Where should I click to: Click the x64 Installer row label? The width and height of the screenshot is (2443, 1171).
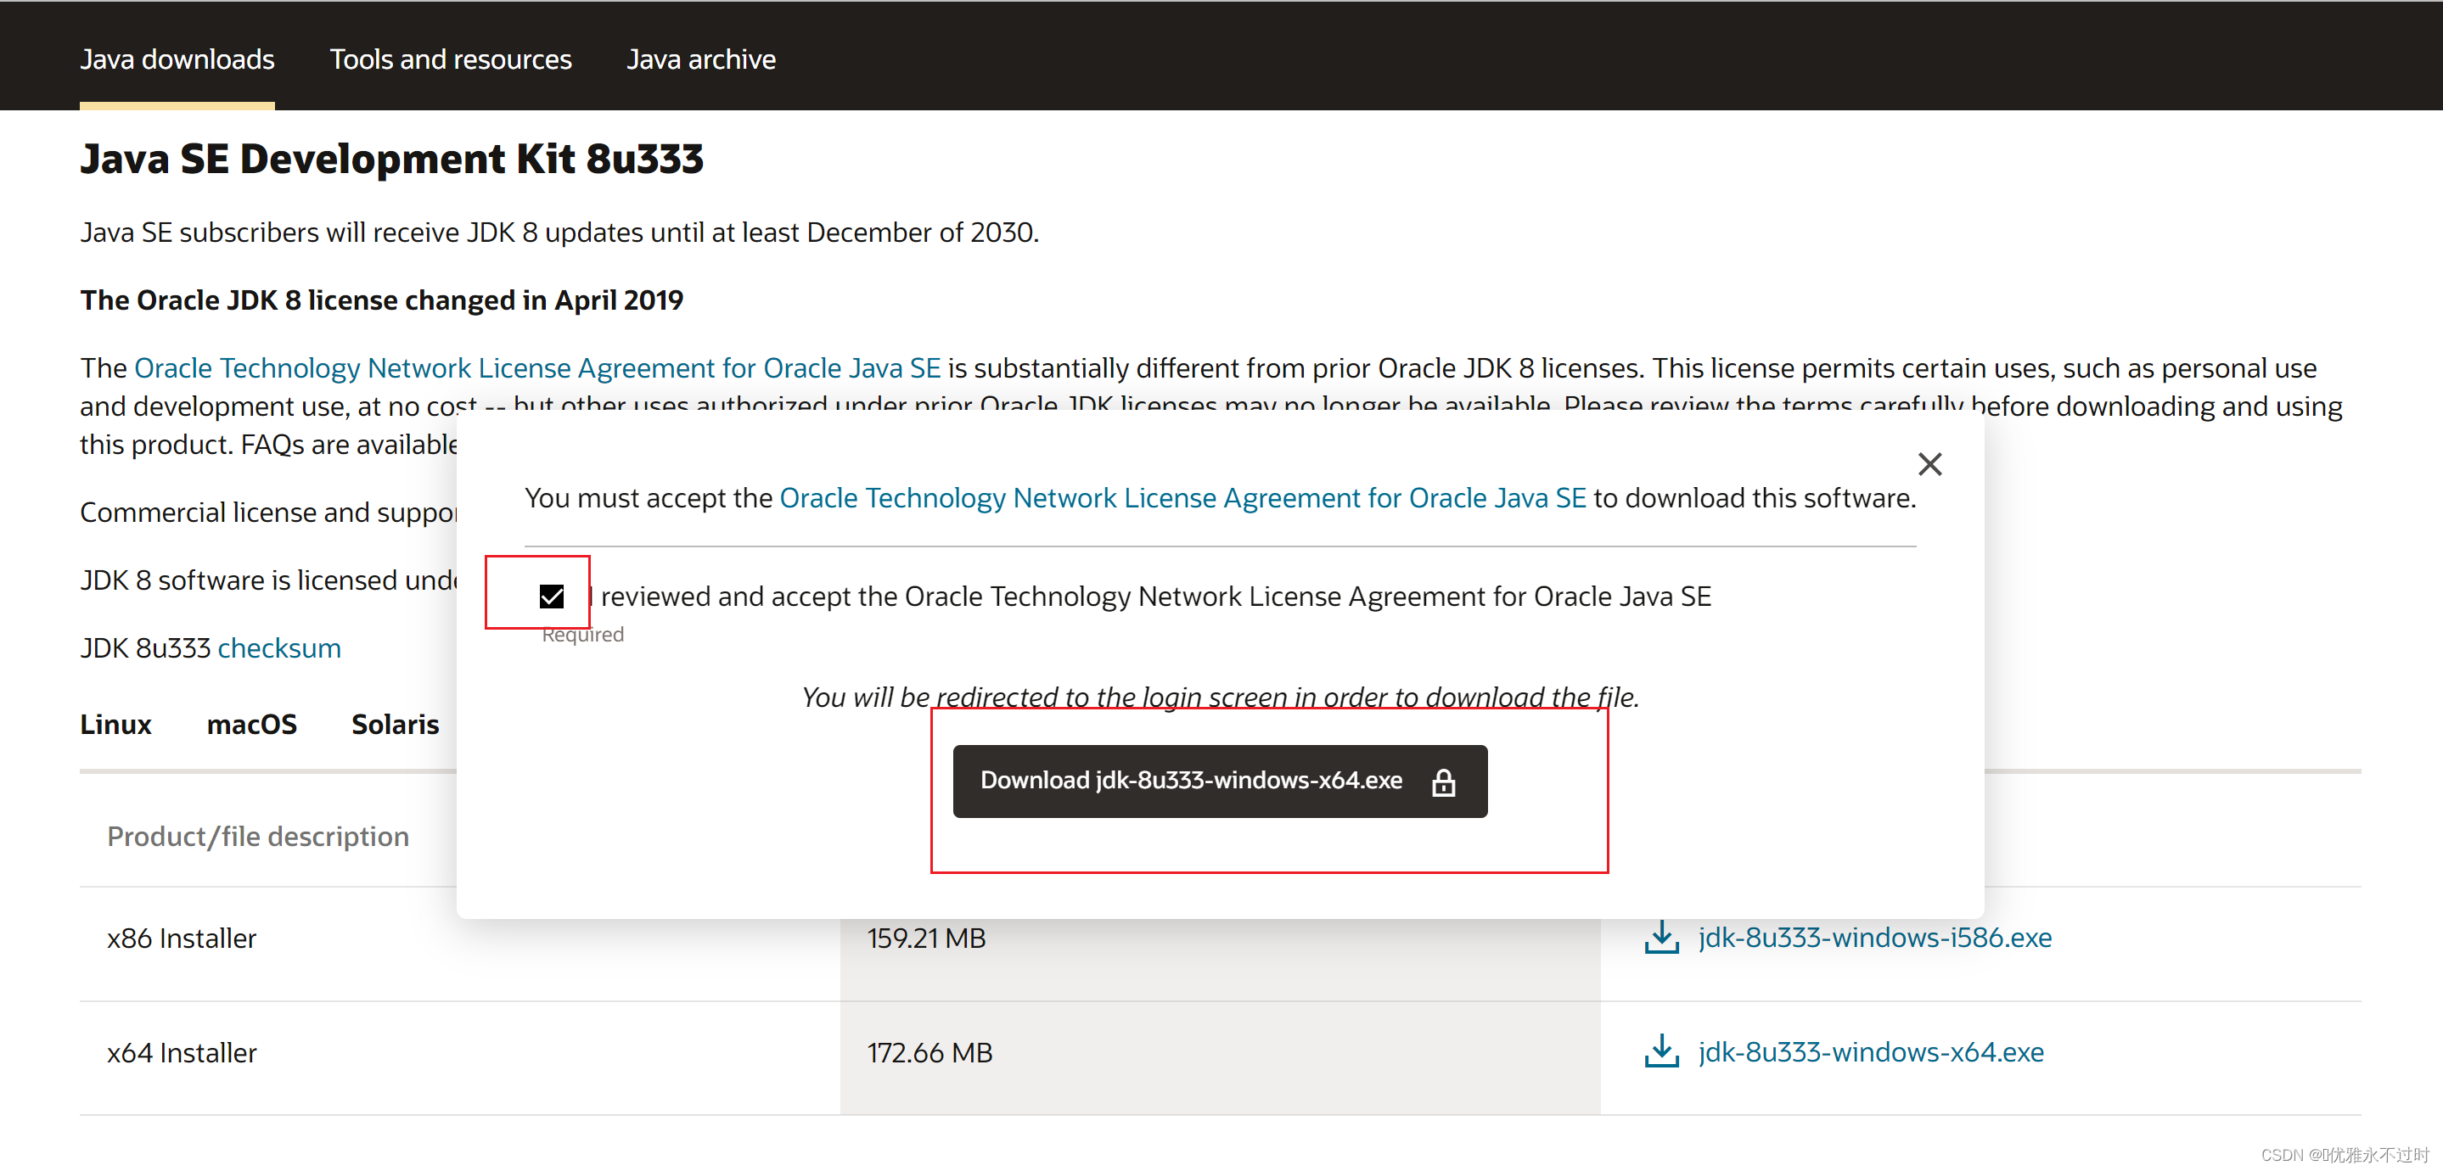(x=181, y=1053)
